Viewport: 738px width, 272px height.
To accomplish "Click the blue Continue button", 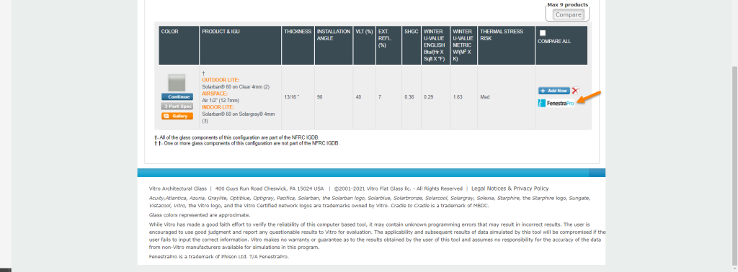I will (x=177, y=96).
